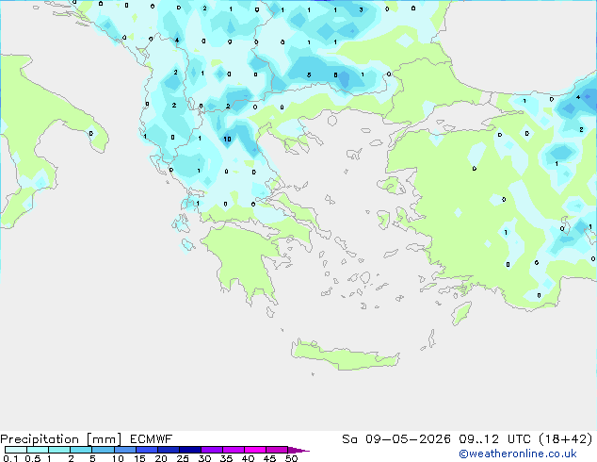Image resolution: width=597 pixels, height=462 pixels.
Task: Click the '09..12 UTC' time label
Action: [494, 439]
